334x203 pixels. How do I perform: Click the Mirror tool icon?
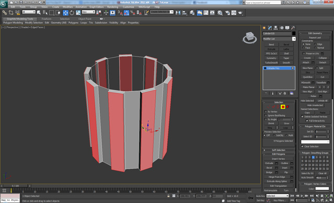178,13
